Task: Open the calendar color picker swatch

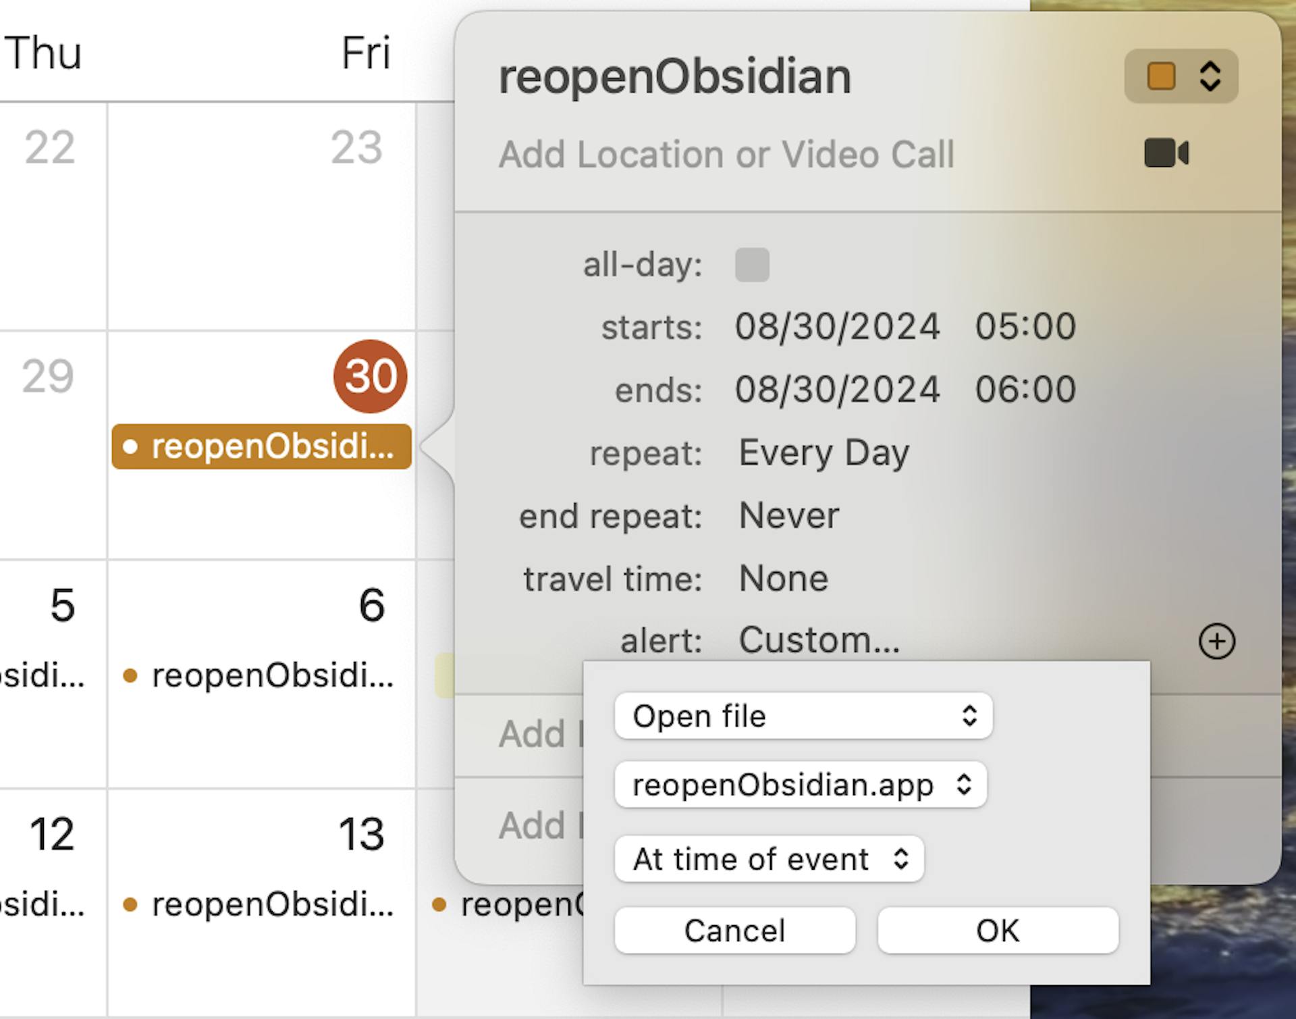Action: click(x=1181, y=76)
